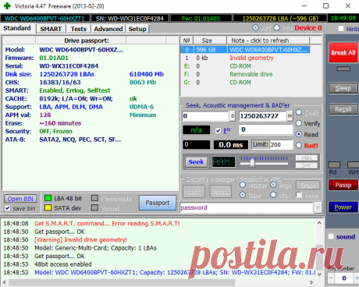Click the zero button beside start LBA
Screen dimensions: 359x287
click(x=233, y=116)
